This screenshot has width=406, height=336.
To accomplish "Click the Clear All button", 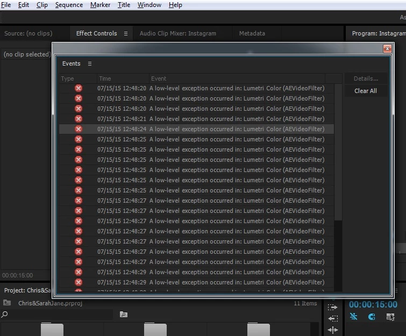I will (366, 91).
